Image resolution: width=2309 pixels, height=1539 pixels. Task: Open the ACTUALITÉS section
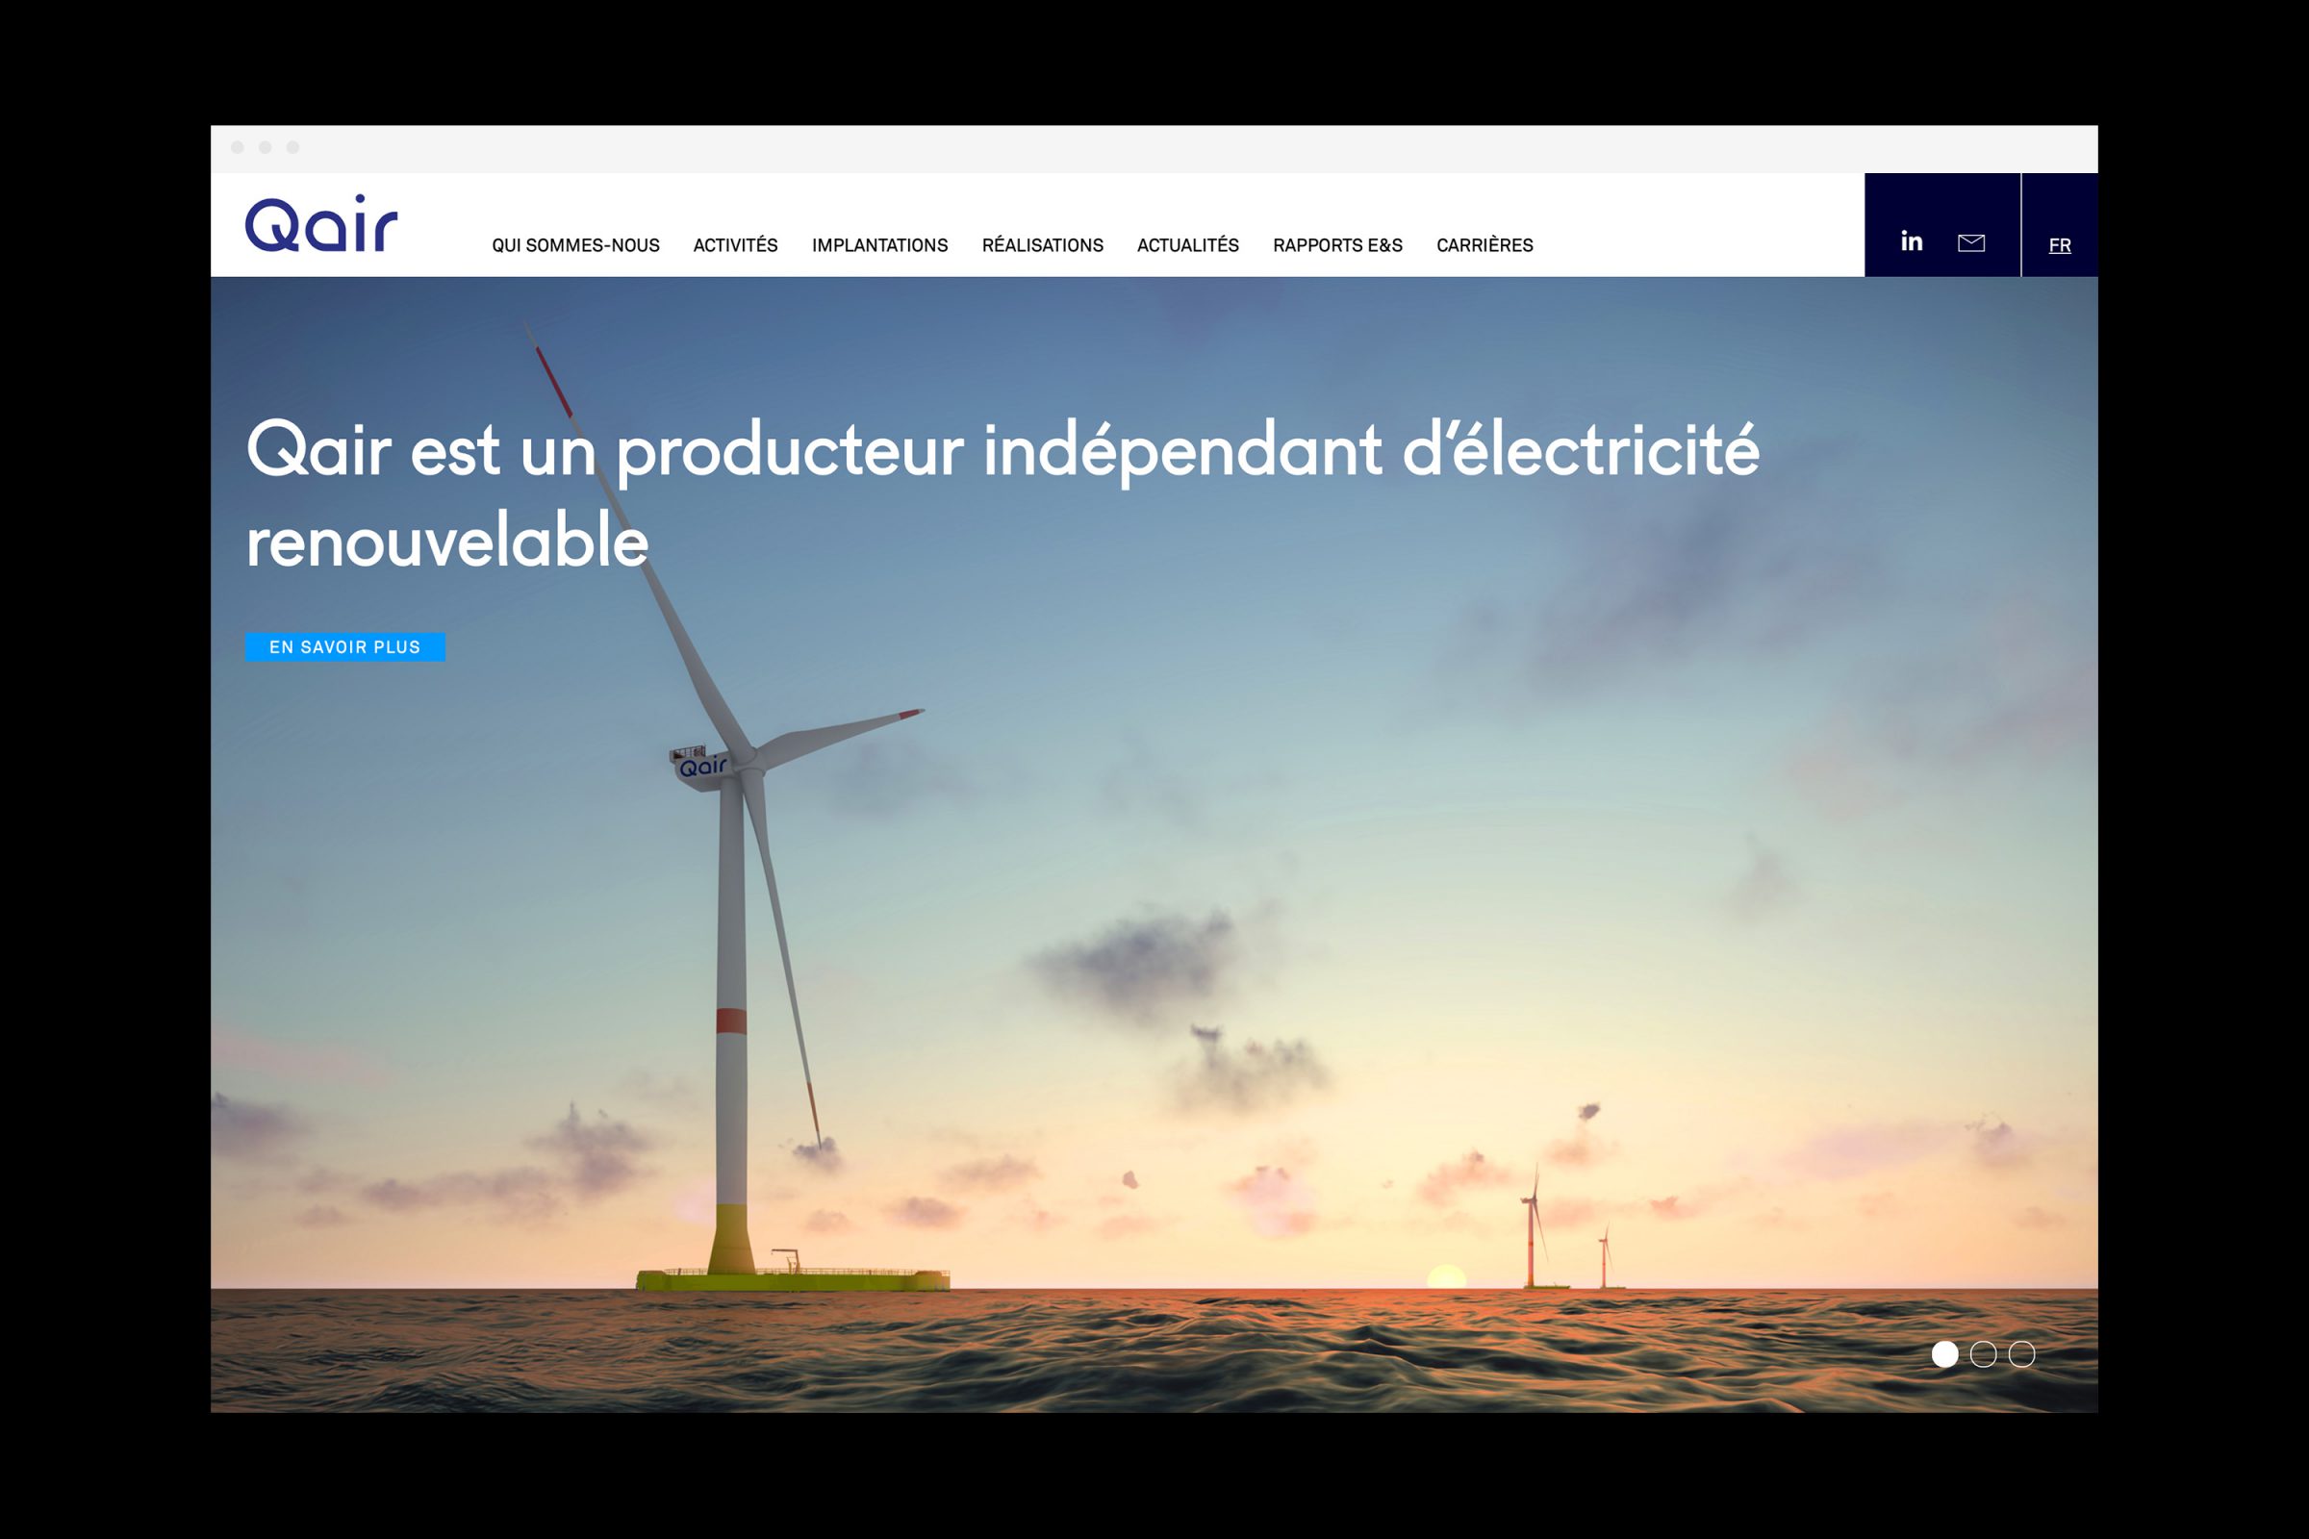pyautogui.click(x=1187, y=245)
